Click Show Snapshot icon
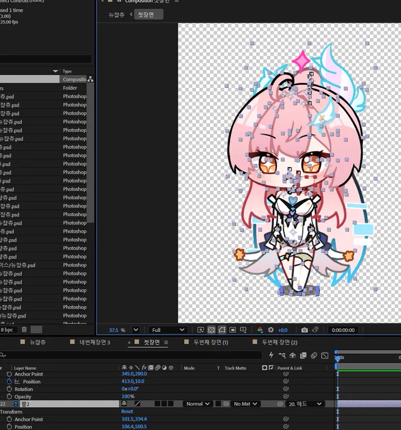The width and height of the screenshot is (401, 430). [x=315, y=330]
